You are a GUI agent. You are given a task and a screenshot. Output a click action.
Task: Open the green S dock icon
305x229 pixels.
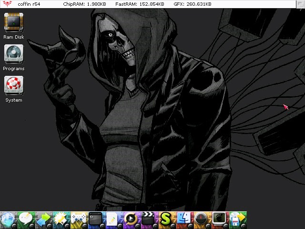pyautogui.click(x=167, y=220)
